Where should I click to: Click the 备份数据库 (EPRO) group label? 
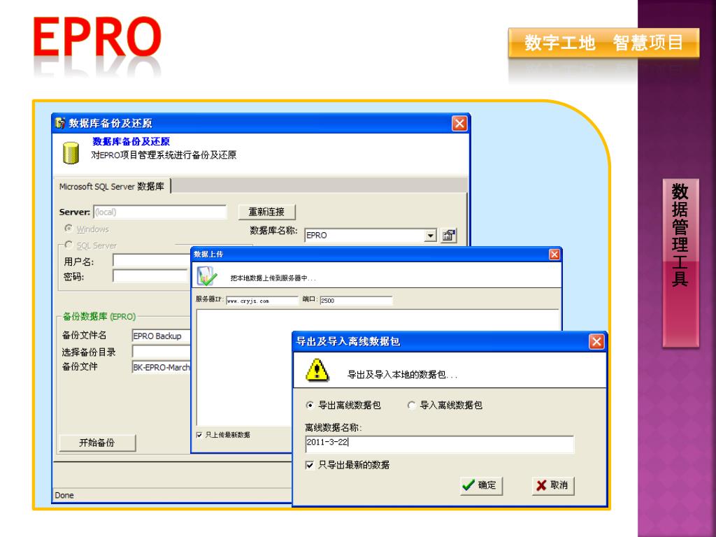point(99,317)
